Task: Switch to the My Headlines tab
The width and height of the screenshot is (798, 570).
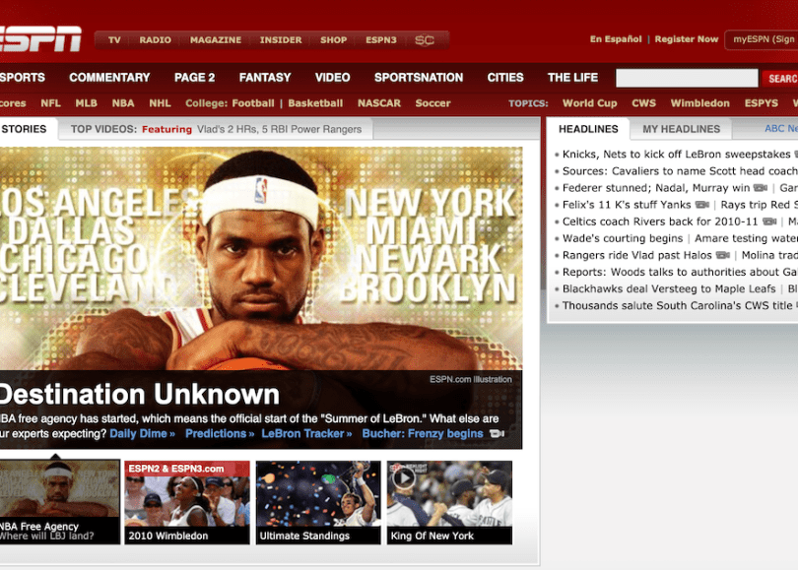Action: 681,129
